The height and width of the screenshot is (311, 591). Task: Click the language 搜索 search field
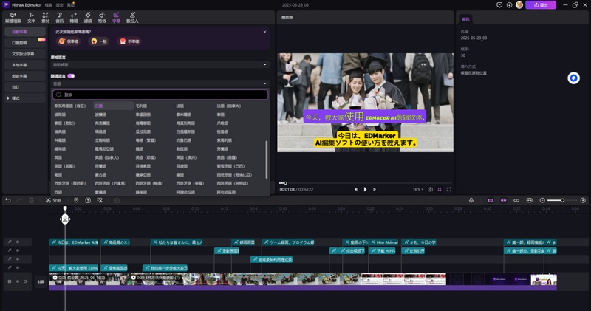pos(160,95)
